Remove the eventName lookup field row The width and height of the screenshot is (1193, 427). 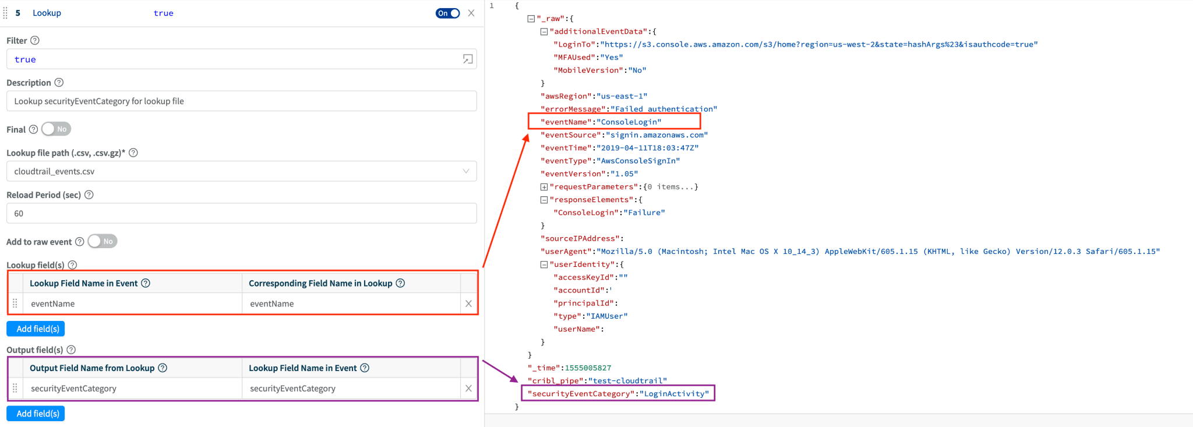pos(468,304)
